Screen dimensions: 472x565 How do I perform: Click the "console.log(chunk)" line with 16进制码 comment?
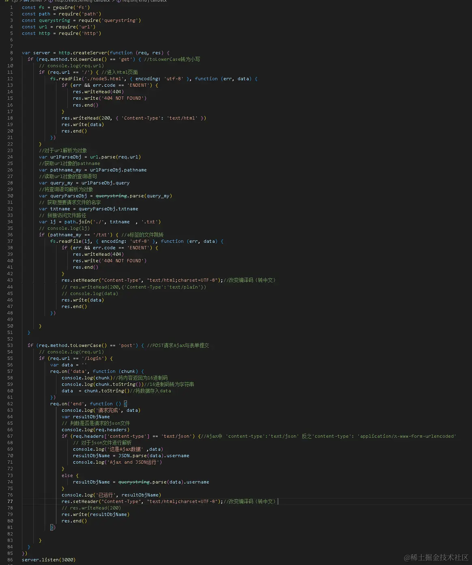[x=115, y=378]
